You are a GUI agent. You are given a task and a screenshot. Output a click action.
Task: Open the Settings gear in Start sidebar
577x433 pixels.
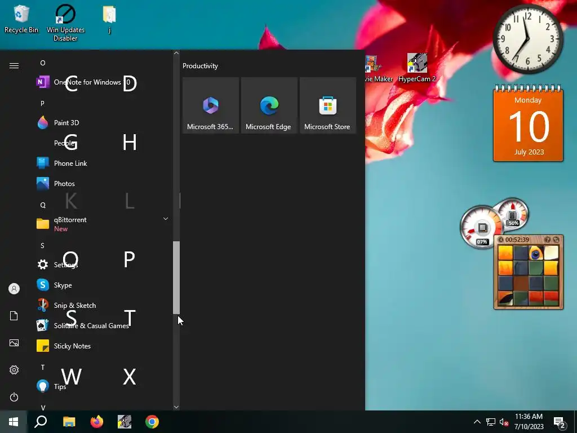tap(14, 370)
